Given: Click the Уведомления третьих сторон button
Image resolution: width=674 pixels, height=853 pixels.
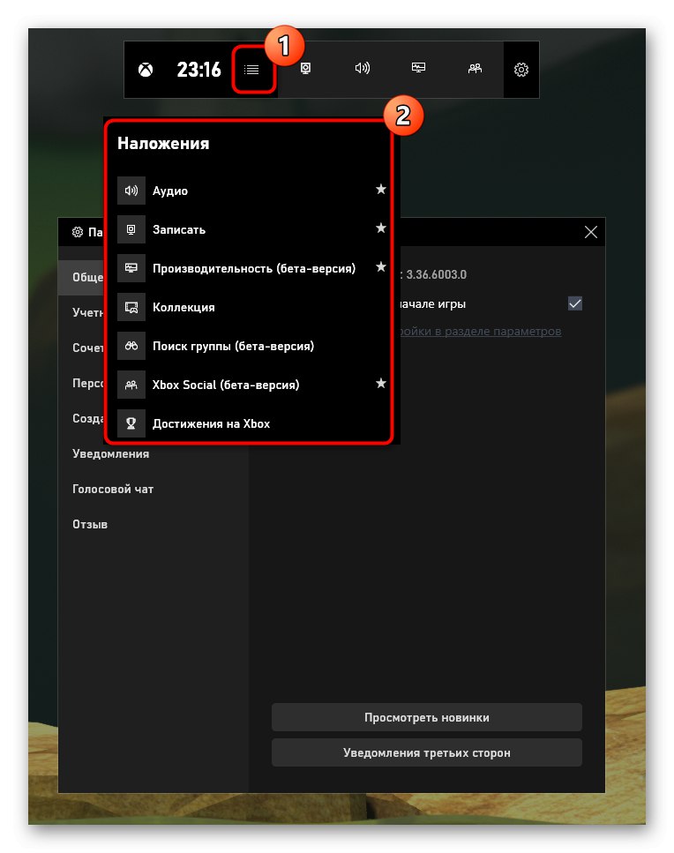Looking at the screenshot, I should point(426,753).
